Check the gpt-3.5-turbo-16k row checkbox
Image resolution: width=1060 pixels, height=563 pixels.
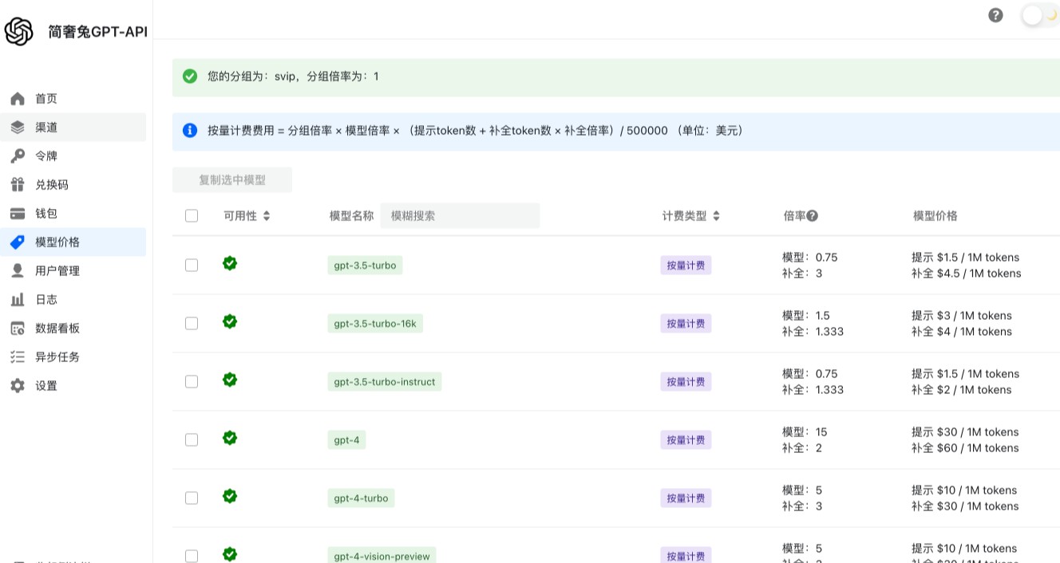point(192,323)
